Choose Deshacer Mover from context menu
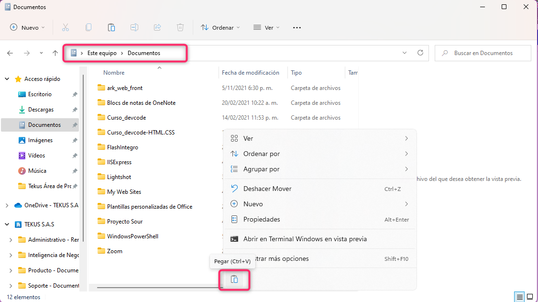Image resolution: width=538 pixels, height=302 pixels. [x=267, y=189]
